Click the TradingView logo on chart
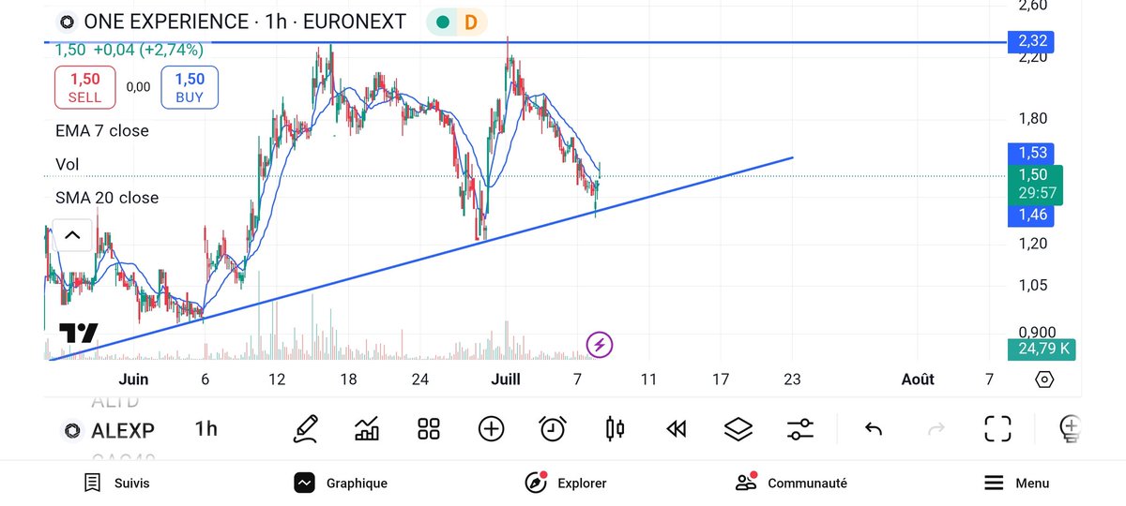This screenshot has width=1126, height=506. tap(78, 333)
